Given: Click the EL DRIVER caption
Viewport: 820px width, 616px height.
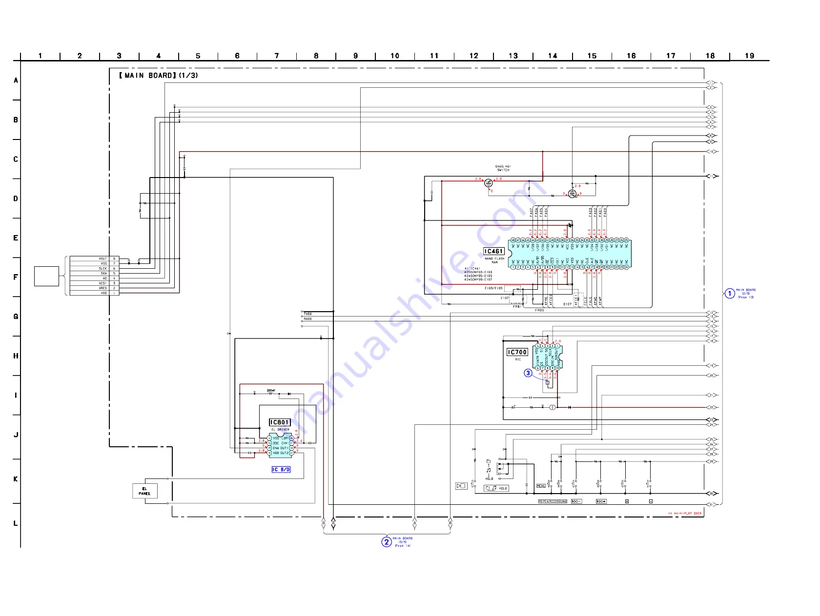Looking at the screenshot, I should (x=280, y=430).
